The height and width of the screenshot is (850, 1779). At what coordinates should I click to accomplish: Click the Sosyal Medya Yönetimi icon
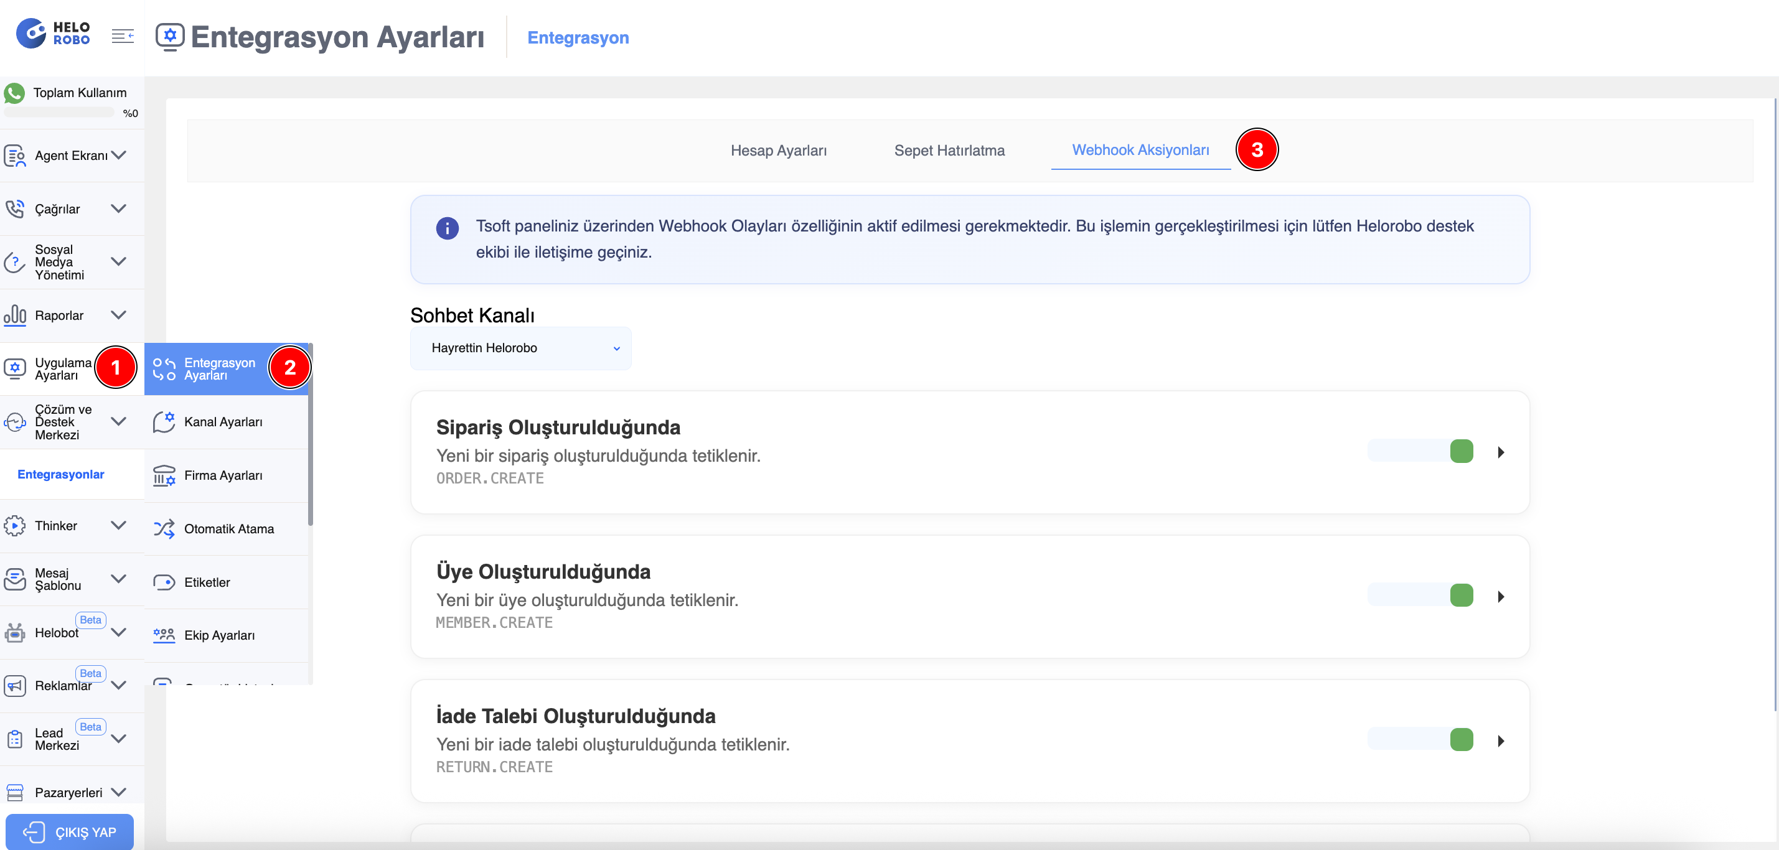14,262
